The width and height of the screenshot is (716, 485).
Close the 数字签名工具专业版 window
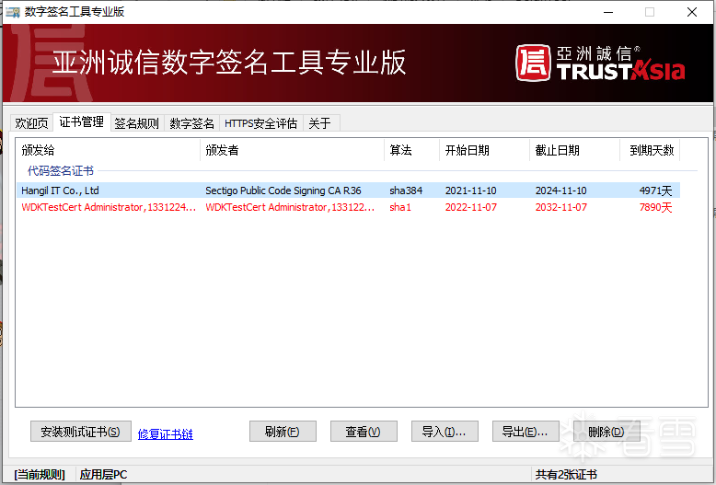coord(692,12)
